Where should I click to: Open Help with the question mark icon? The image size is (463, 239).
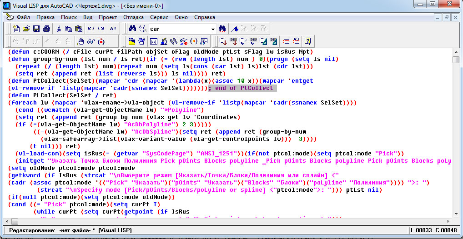point(307,41)
